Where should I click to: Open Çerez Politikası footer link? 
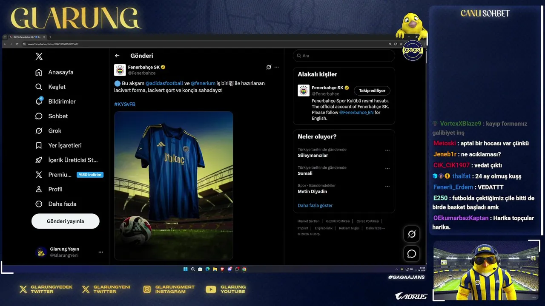click(368, 221)
